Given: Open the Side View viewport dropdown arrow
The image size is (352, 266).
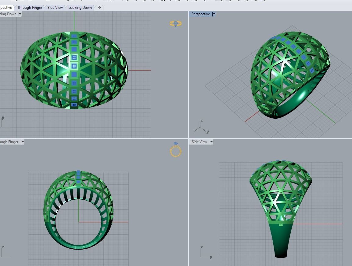Looking at the screenshot, I should click(211, 142).
